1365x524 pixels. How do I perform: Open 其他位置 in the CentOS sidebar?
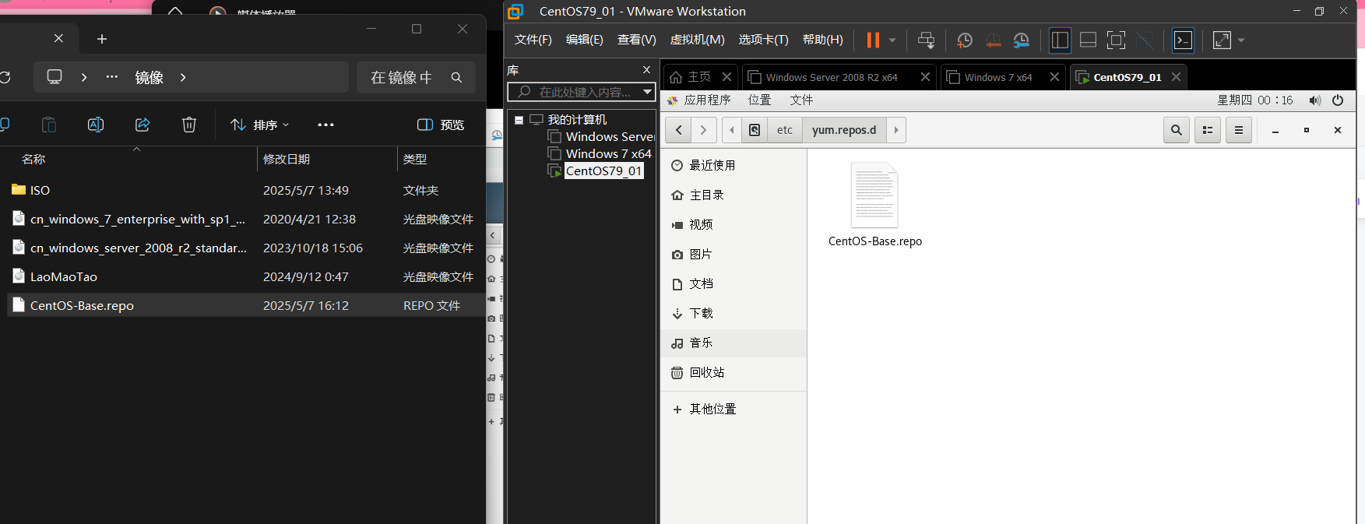point(734,409)
